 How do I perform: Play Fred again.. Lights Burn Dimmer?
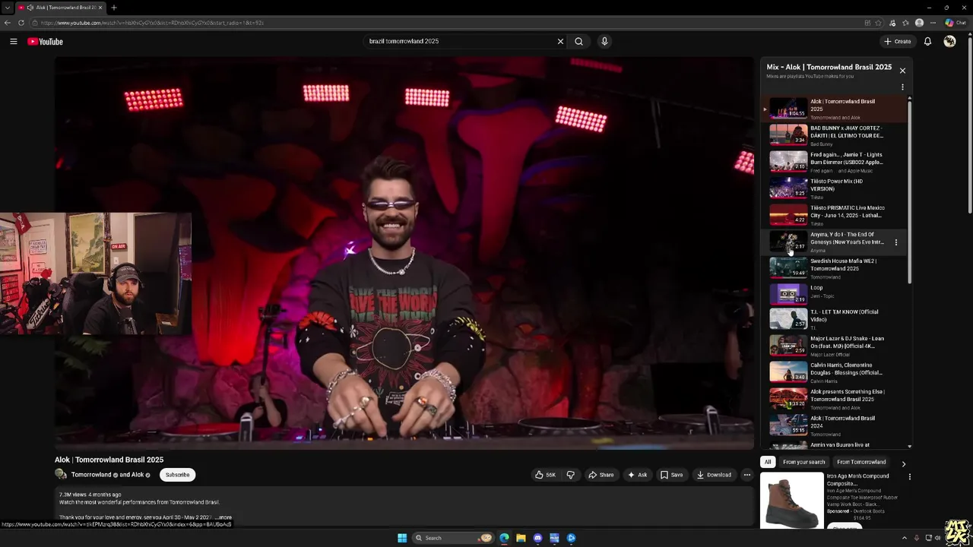point(834,161)
